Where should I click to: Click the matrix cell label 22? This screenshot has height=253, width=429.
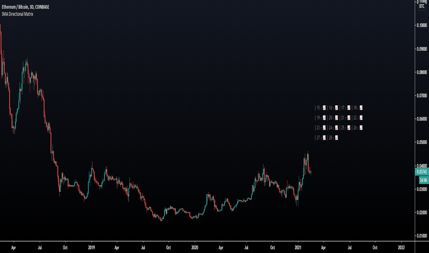click(355, 118)
